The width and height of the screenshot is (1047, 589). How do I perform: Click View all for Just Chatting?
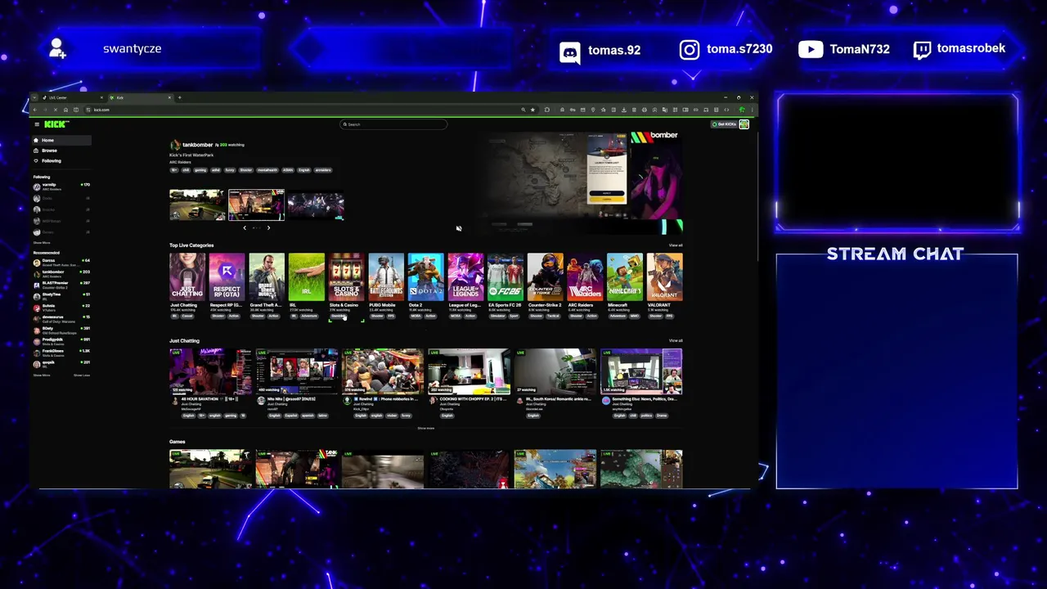pos(675,340)
